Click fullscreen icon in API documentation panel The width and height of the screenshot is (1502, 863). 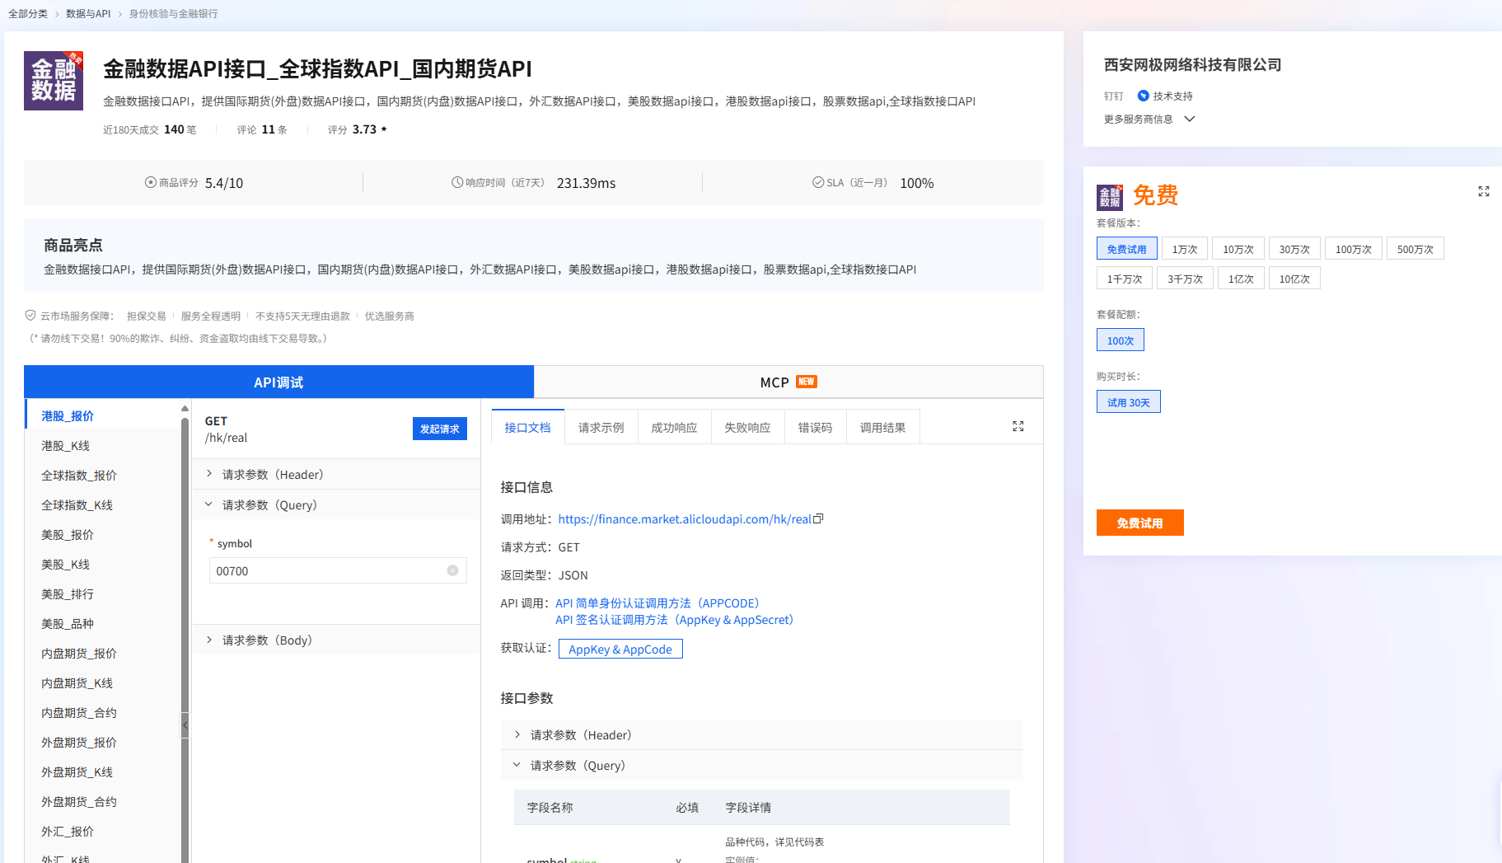point(1018,426)
